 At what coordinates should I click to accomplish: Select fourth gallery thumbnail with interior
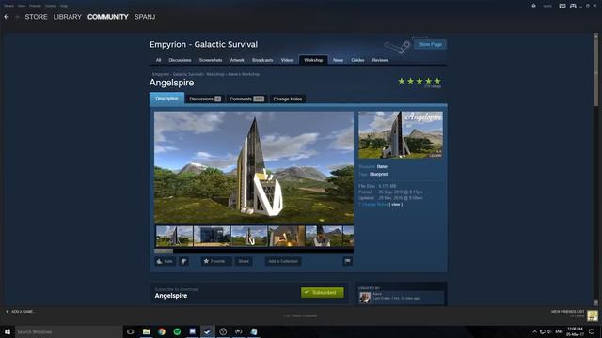click(x=286, y=236)
